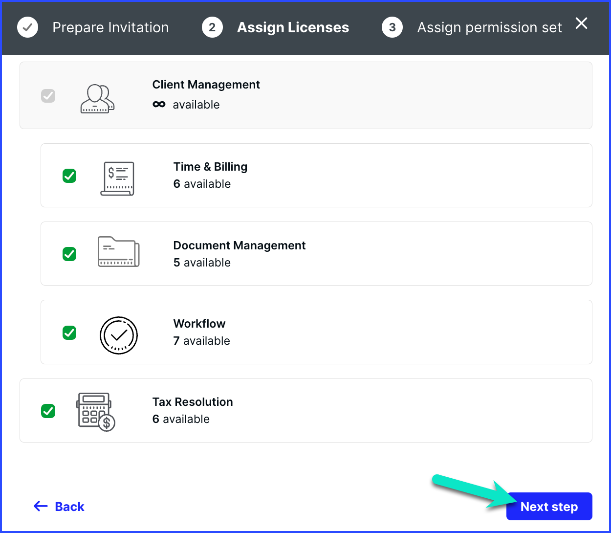Click the step 3 number badge
Screen dimensions: 611x533
click(392, 27)
